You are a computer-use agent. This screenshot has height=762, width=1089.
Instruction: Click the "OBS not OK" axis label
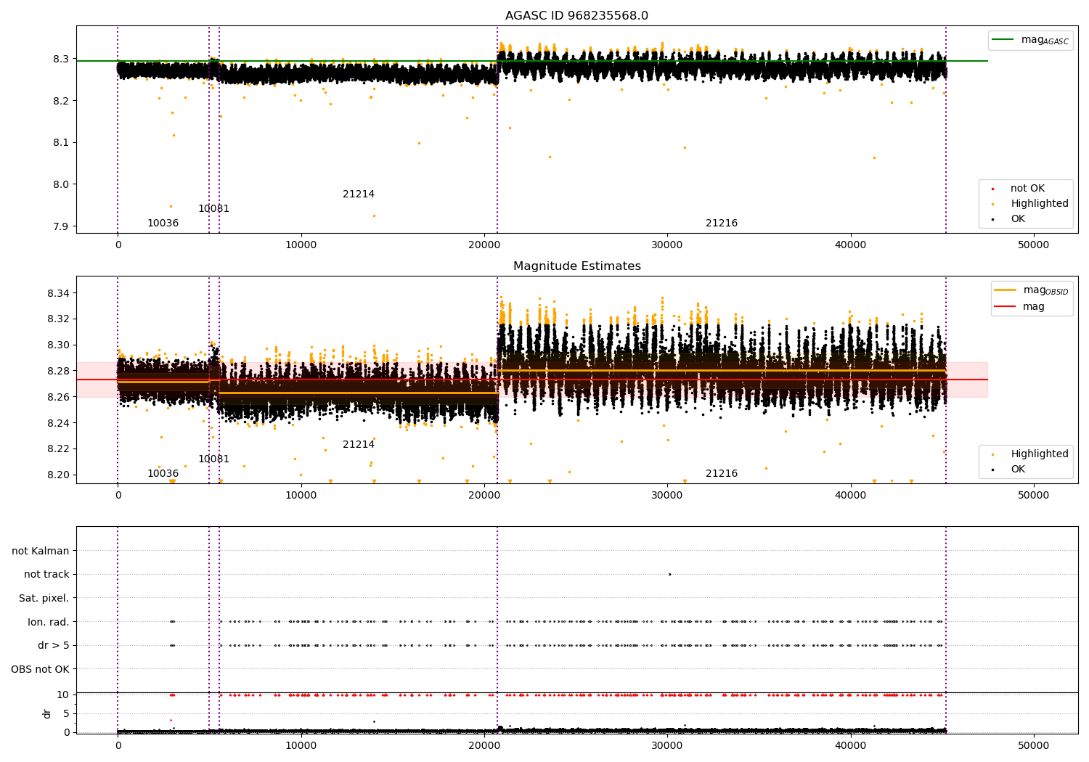point(41,669)
